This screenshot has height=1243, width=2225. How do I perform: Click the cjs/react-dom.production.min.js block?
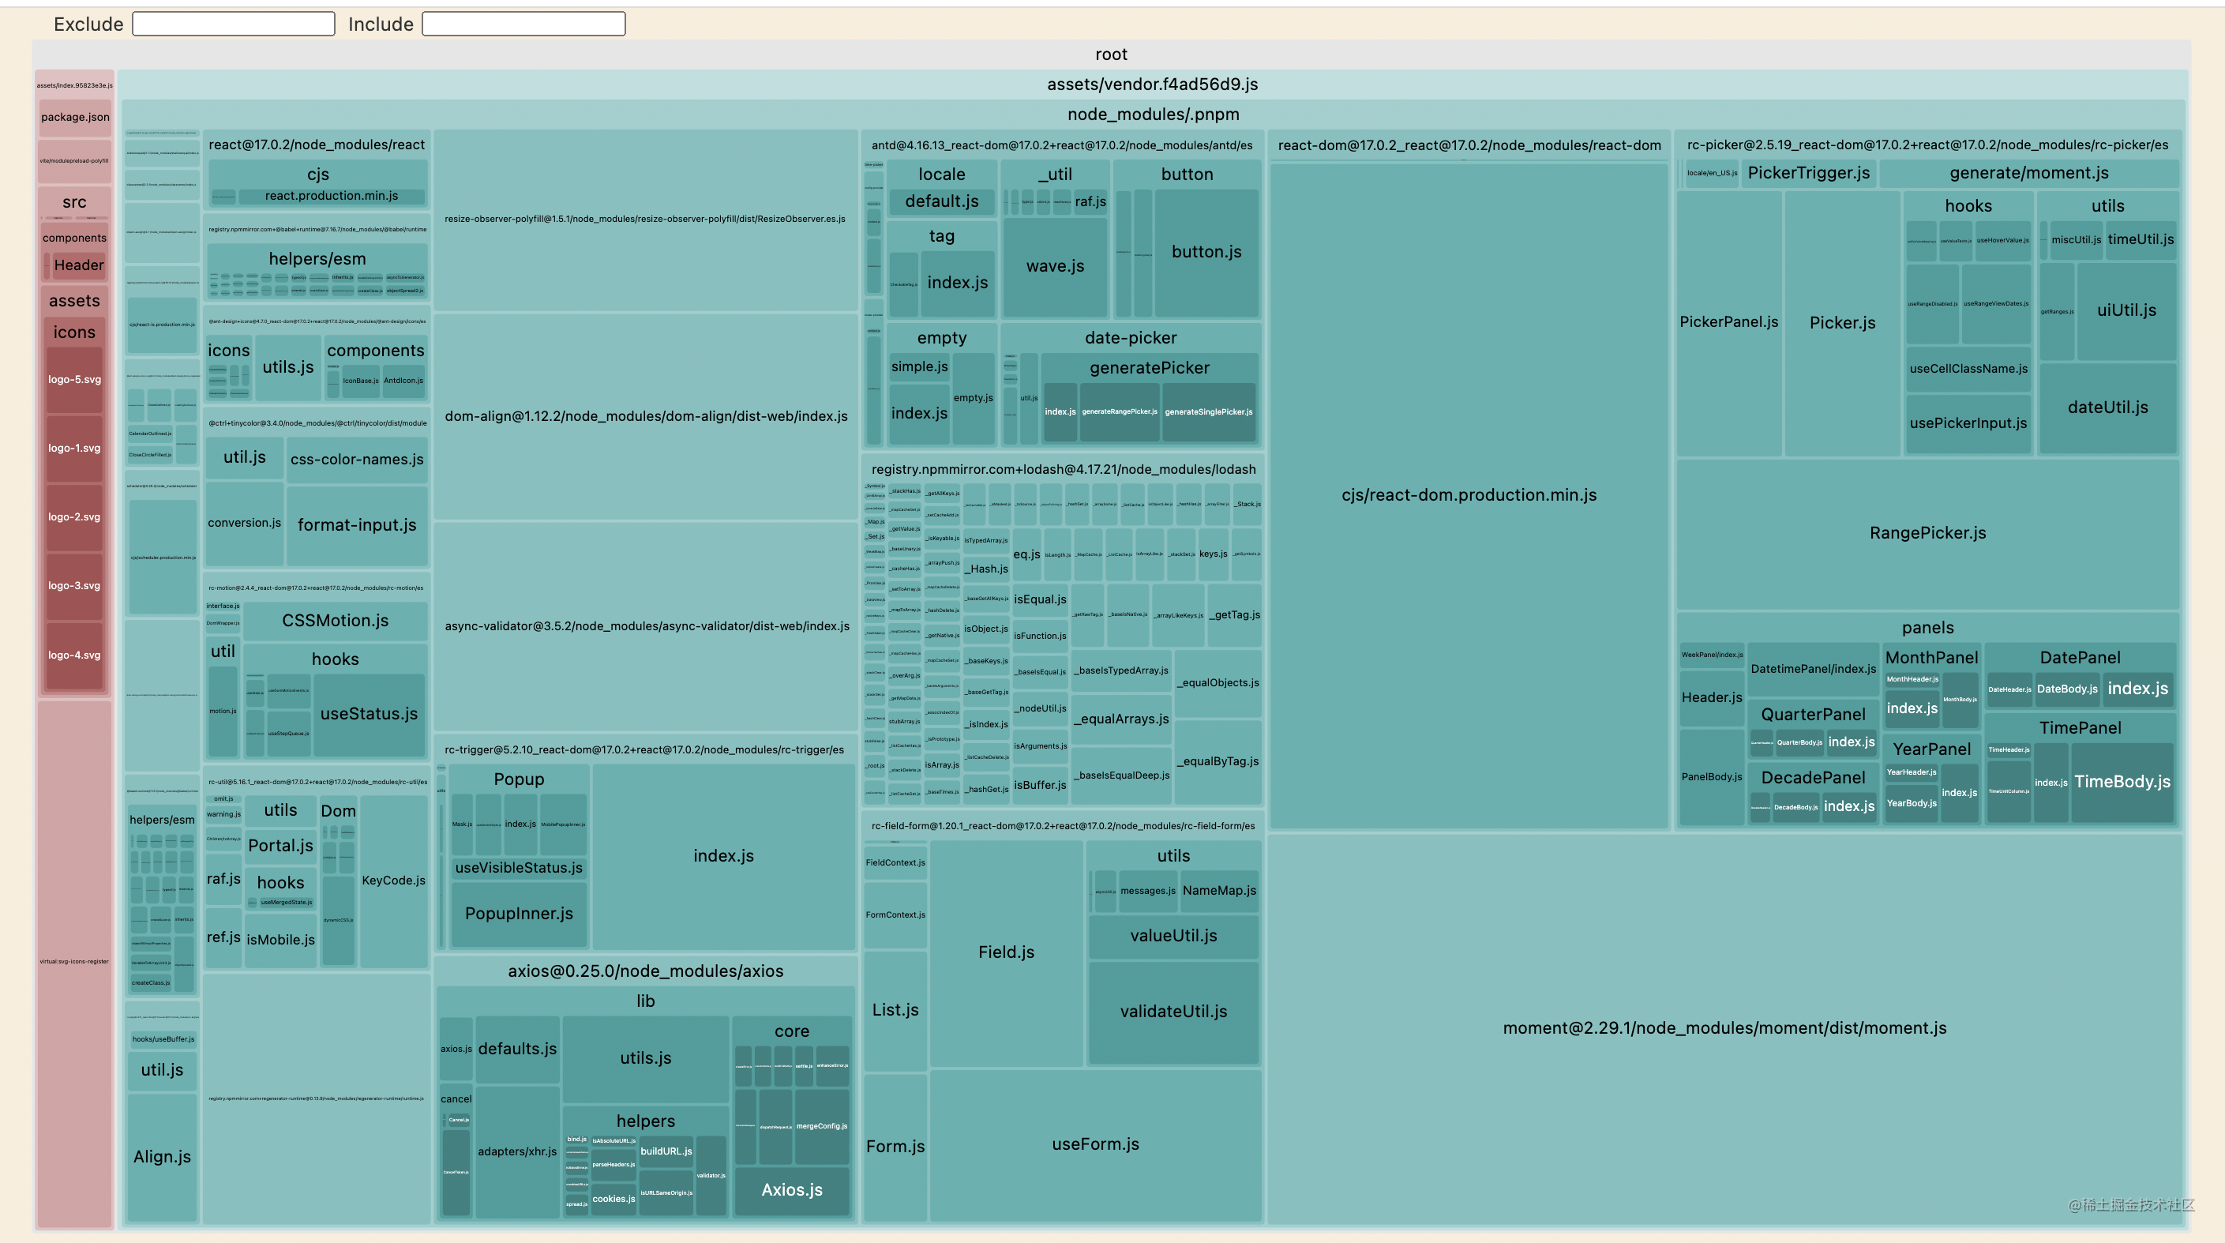point(1469,495)
